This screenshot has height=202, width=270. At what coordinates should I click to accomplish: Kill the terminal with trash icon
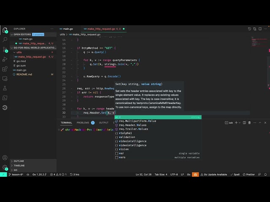tap(249, 122)
